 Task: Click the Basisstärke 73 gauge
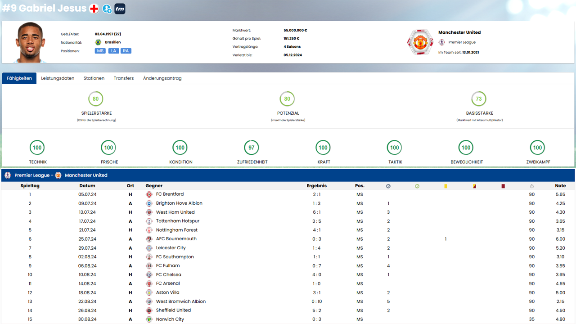(479, 99)
